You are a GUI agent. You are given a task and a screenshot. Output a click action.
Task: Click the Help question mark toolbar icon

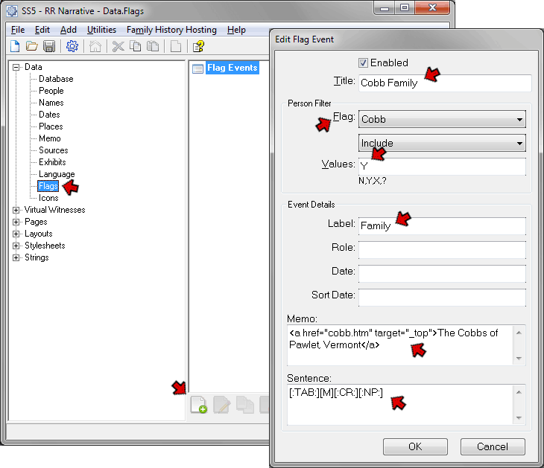coord(198,46)
